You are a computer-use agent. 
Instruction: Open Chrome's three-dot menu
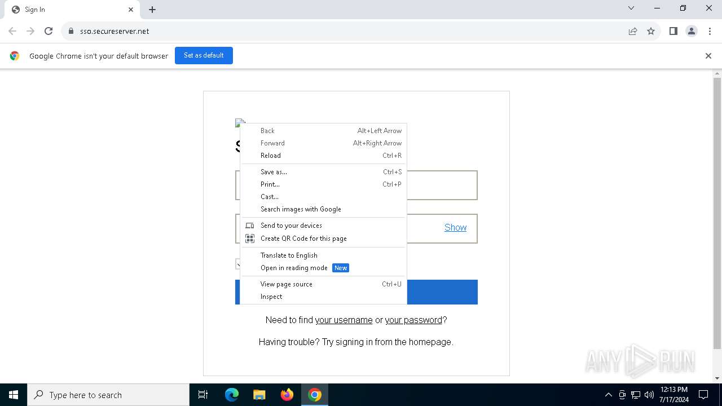[710, 31]
